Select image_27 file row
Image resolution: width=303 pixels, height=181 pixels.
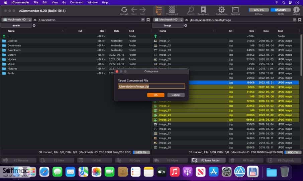(x=226, y=134)
